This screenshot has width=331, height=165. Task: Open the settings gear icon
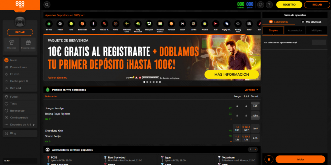pyautogui.click(x=261, y=5)
